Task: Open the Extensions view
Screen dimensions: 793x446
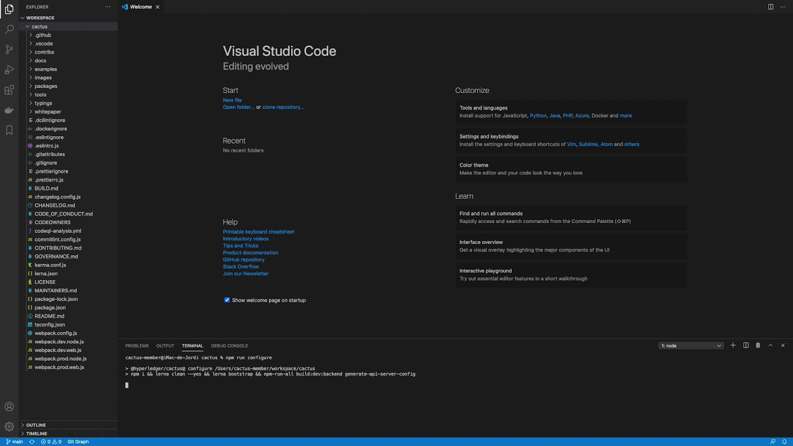Action: tap(9, 90)
